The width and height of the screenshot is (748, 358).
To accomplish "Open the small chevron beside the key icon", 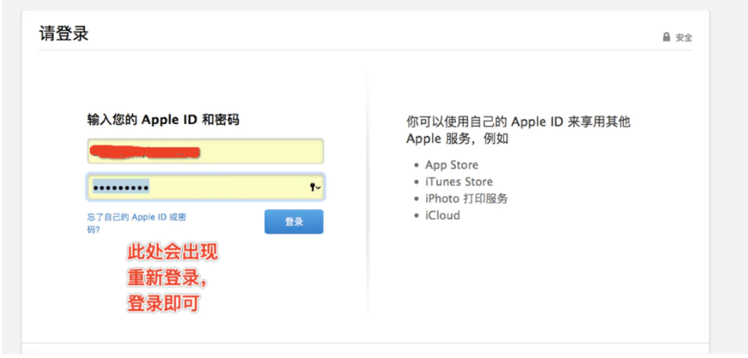I will coord(319,188).
